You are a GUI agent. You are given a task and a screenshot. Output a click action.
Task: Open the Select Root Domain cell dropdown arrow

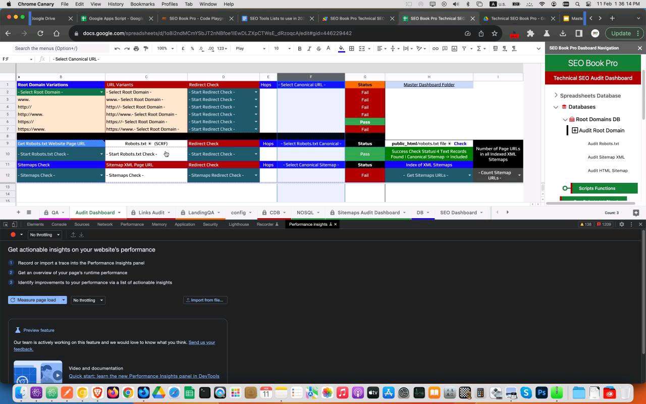click(101, 92)
